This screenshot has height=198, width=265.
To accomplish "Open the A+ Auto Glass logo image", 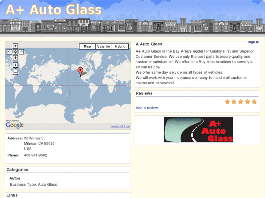I will tap(199, 130).
